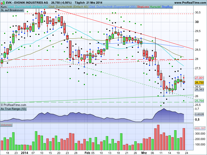Image resolution: width=207 pixels, height=155 pixels.
Task: Click the 0,6028 ATR value tag
Action: (199, 114)
